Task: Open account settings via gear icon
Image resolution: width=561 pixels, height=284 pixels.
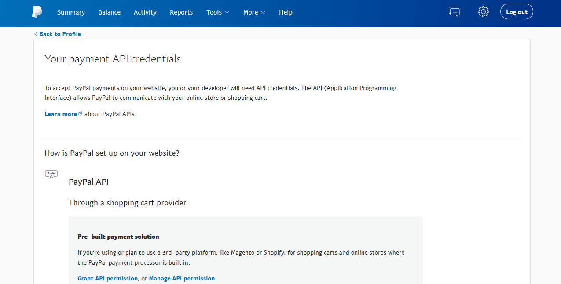Action: (x=483, y=12)
